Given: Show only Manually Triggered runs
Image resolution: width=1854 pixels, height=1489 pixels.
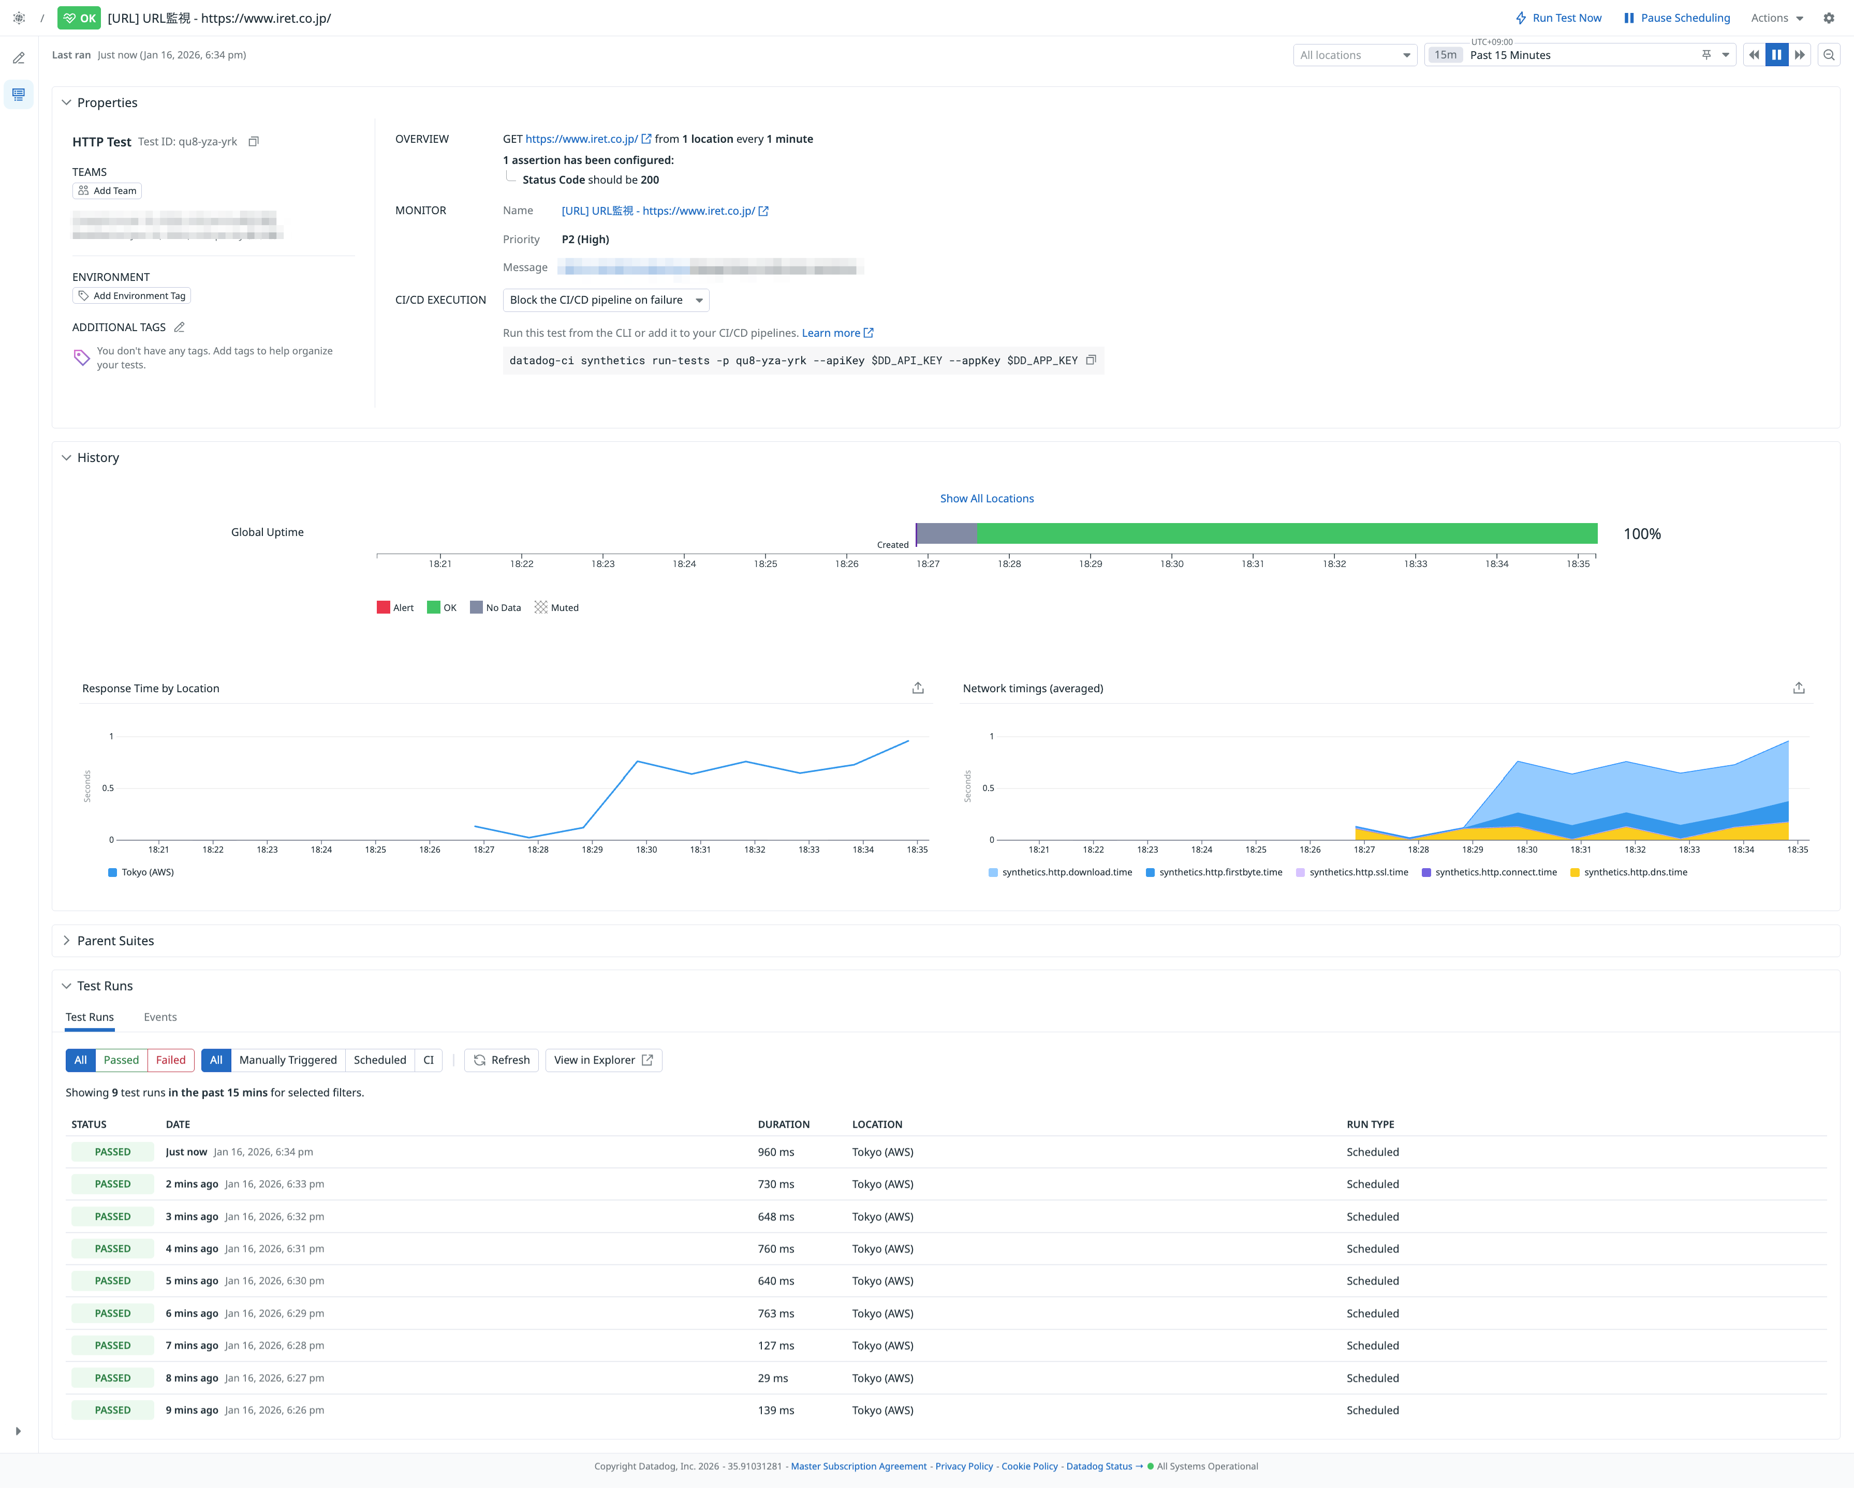Looking at the screenshot, I should tap(287, 1060).
